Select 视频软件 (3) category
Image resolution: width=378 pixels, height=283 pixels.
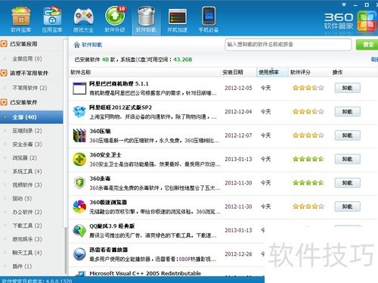[27, 185]
